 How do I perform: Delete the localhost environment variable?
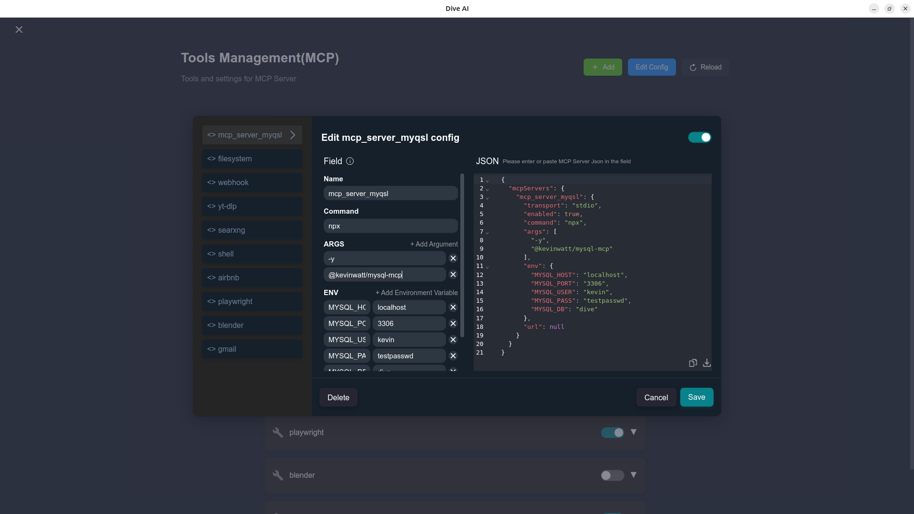[453, 307]
